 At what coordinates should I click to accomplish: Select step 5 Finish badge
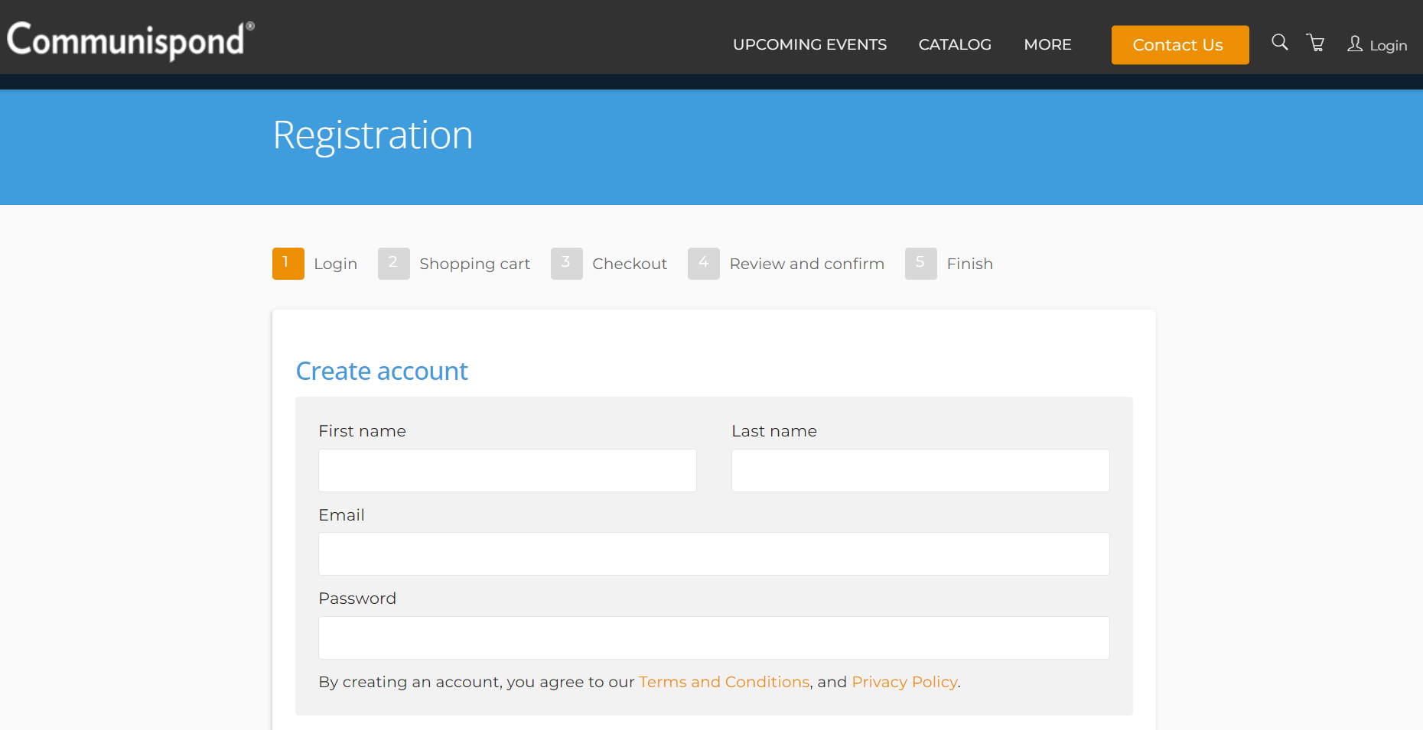(920, 264)
